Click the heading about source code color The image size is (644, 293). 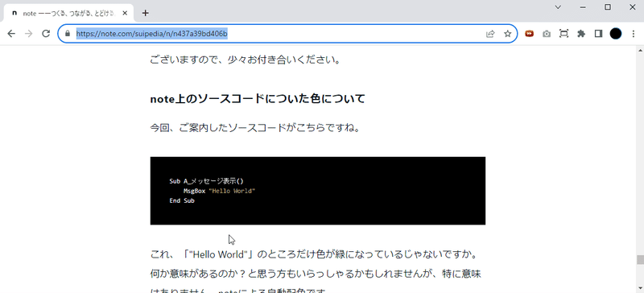click(258, 99)
